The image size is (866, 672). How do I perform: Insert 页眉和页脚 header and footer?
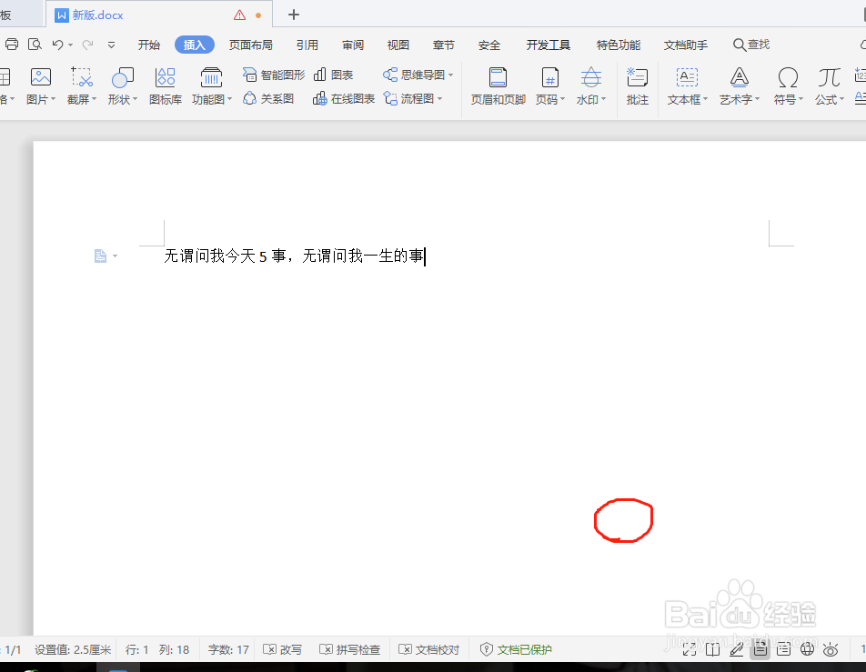tap(497, 86)
